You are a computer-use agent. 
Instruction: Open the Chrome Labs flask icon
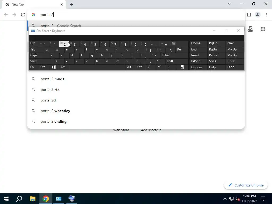(250, 29)
